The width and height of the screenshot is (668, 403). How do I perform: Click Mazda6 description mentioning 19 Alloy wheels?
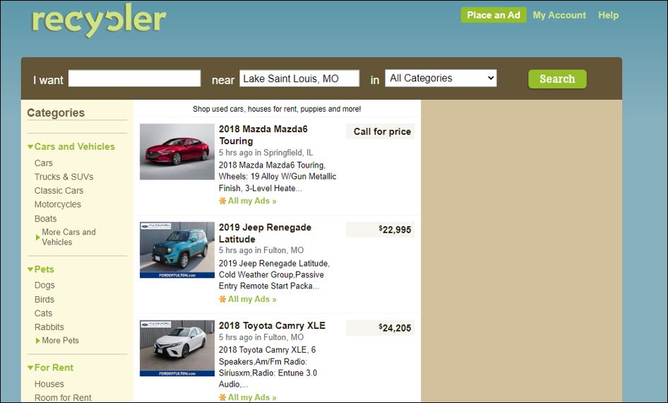point(278,177)
